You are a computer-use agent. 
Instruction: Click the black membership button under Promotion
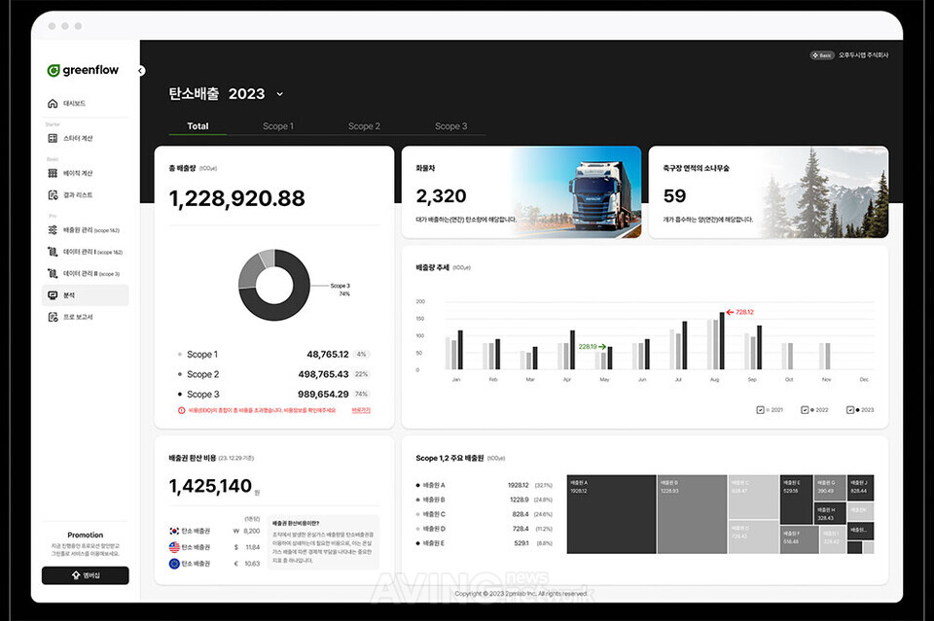tap(86, 575)
